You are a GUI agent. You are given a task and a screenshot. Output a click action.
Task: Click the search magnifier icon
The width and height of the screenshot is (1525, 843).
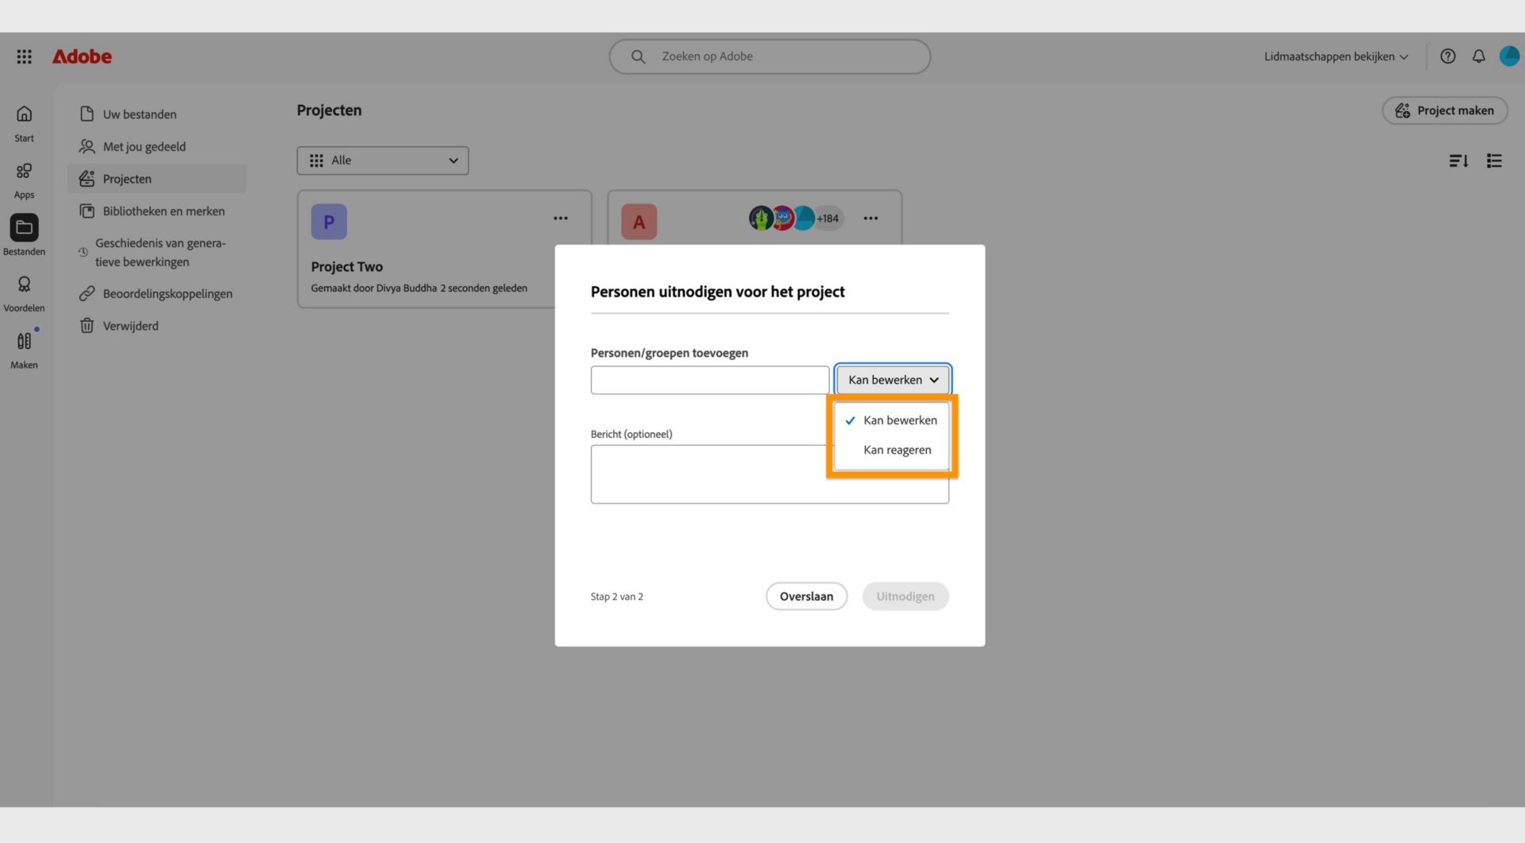638,56
